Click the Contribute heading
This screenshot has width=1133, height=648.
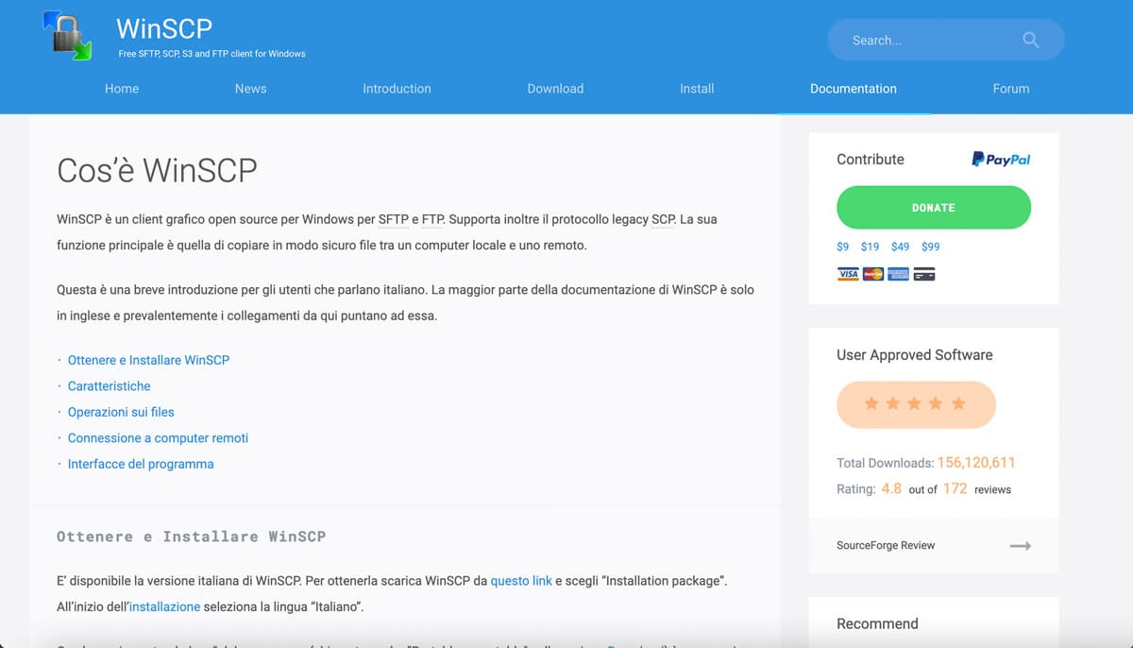[x=871, y=160]
